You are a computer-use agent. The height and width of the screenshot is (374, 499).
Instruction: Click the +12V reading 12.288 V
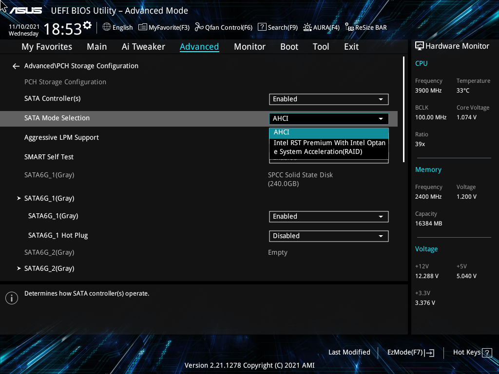(426, 276)
